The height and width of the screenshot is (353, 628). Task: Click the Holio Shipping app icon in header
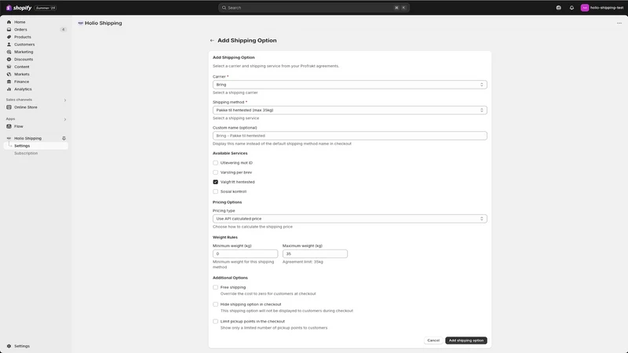coord(81,24)
